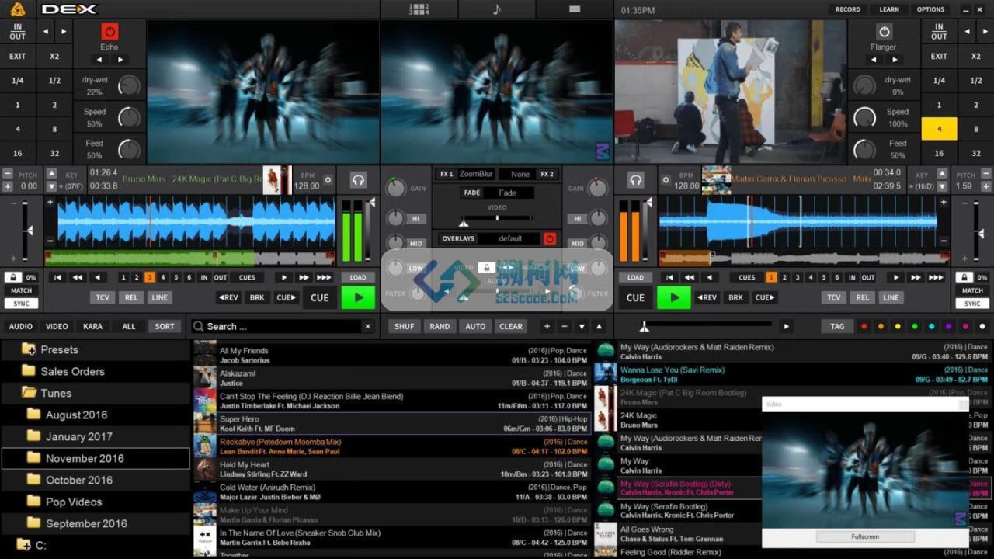Click the TAG button
This screenshot has height=559, width=994.
[837, 326]
